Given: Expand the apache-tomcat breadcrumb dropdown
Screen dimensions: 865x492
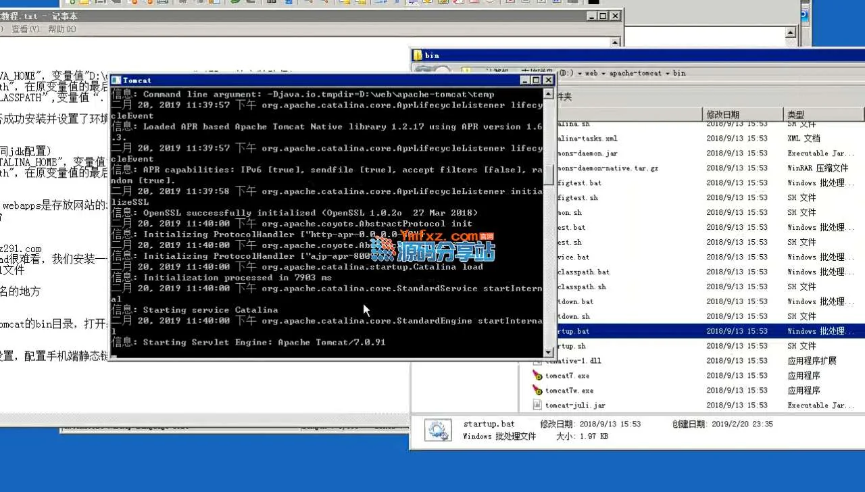Looking at the screenshot, I should pos(667,73).
